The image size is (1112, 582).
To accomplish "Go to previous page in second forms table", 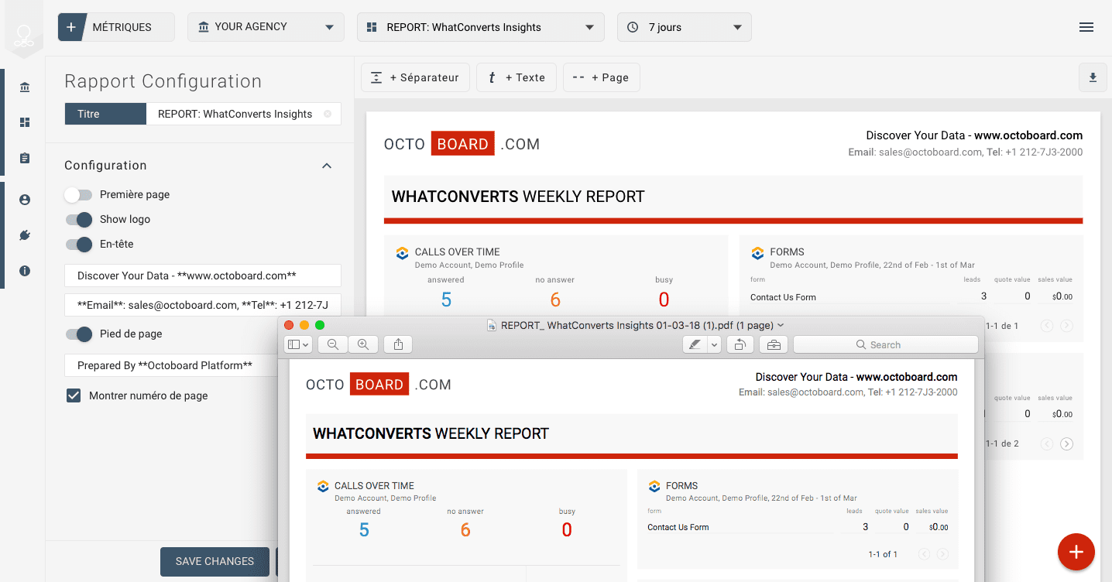I will tap(1047, 443).
